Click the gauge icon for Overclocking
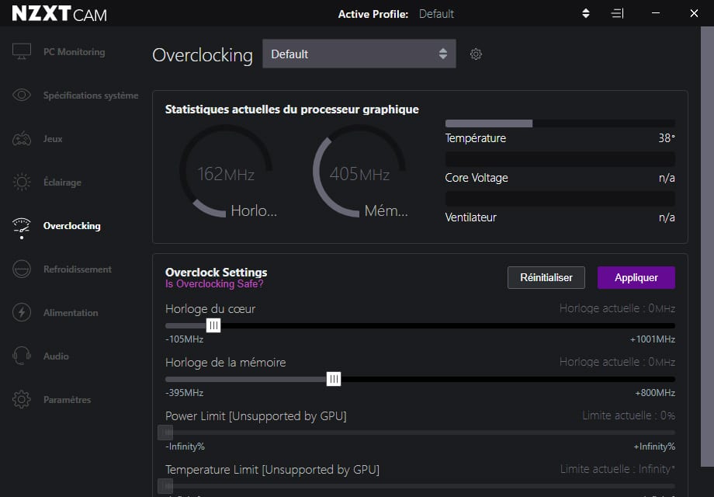 (22, 226)
